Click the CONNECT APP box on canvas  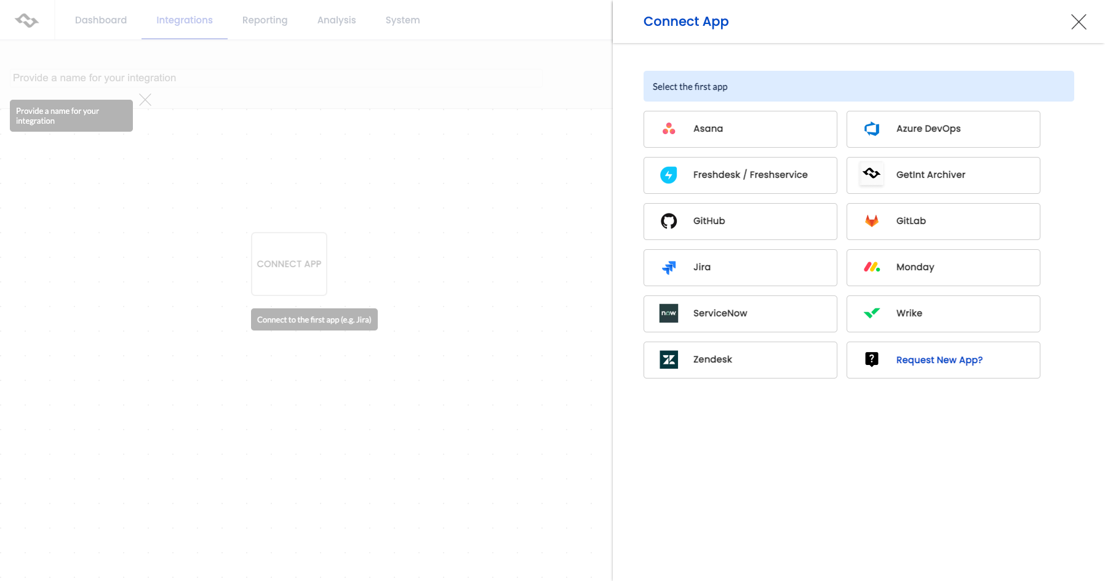click(x=289, y=264)
